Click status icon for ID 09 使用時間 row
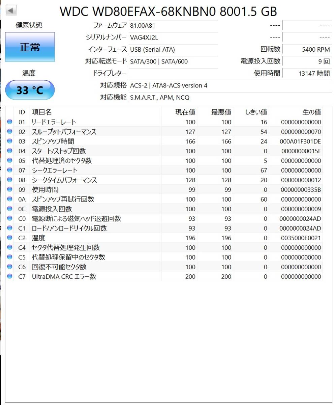The width and height of the screenshot is (335, 405). (9, 189)
